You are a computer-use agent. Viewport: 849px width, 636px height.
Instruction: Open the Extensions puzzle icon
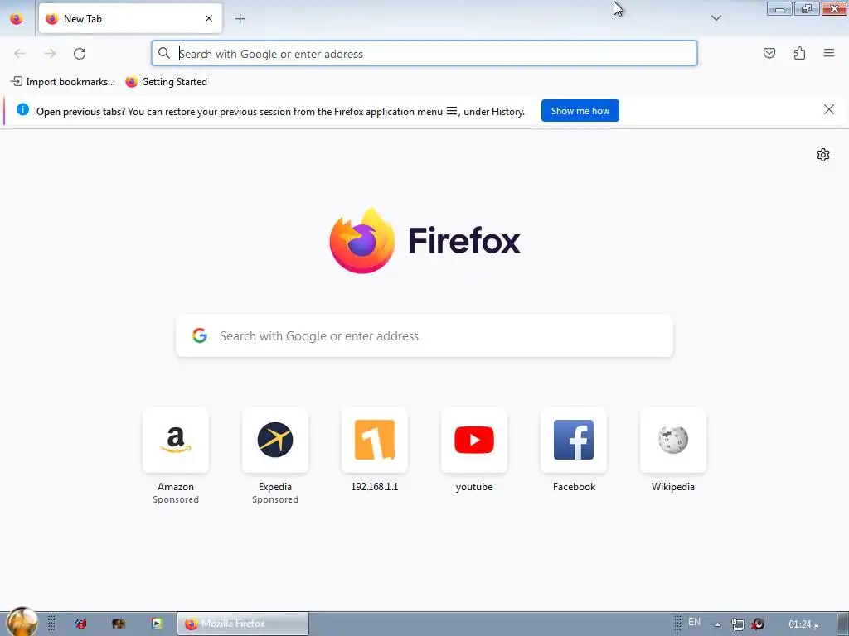[x=799, y=53]
